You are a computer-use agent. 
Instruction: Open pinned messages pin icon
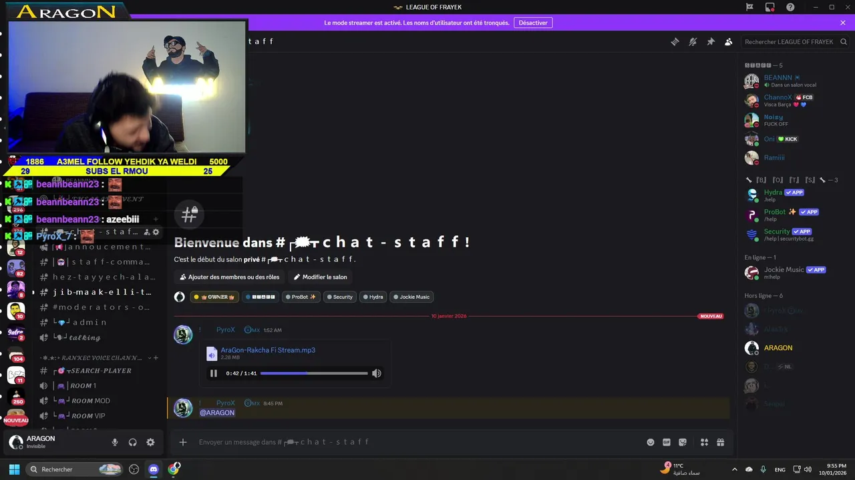click(711, 41)
